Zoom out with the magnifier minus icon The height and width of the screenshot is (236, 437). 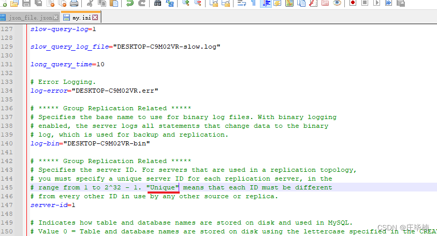click(198, 3)
